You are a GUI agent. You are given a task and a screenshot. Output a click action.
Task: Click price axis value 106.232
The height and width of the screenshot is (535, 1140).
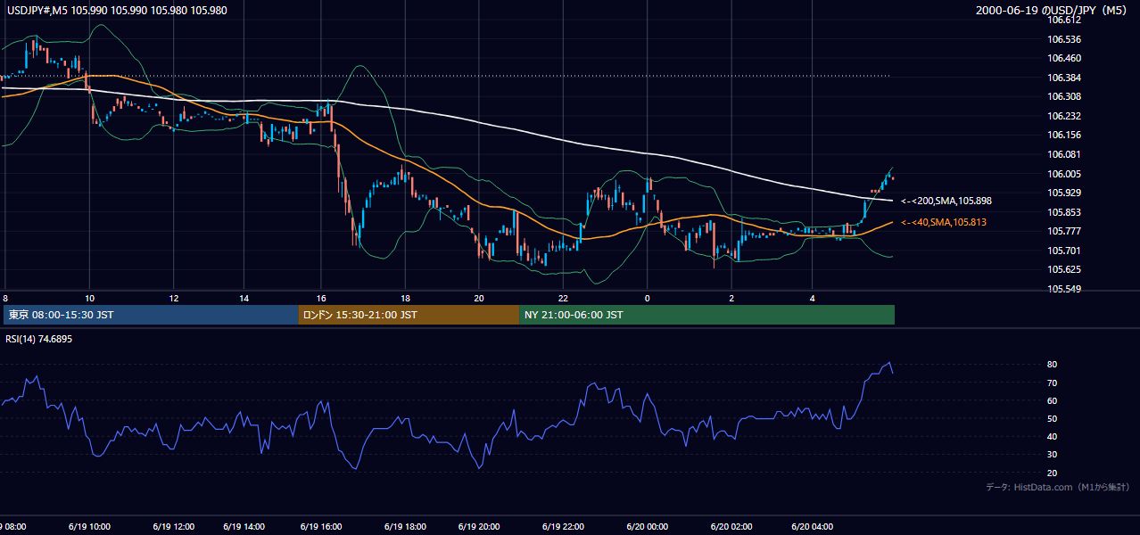coord(1064,116)
